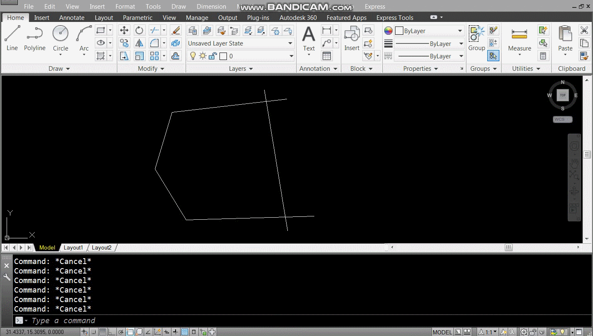Activate the Fillet tool
The width and height of the screenshot is (593, 336).
(x=154, y=43)
